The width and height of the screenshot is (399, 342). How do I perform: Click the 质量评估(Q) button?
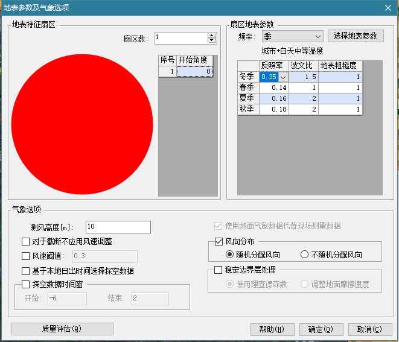coord(62,329)
